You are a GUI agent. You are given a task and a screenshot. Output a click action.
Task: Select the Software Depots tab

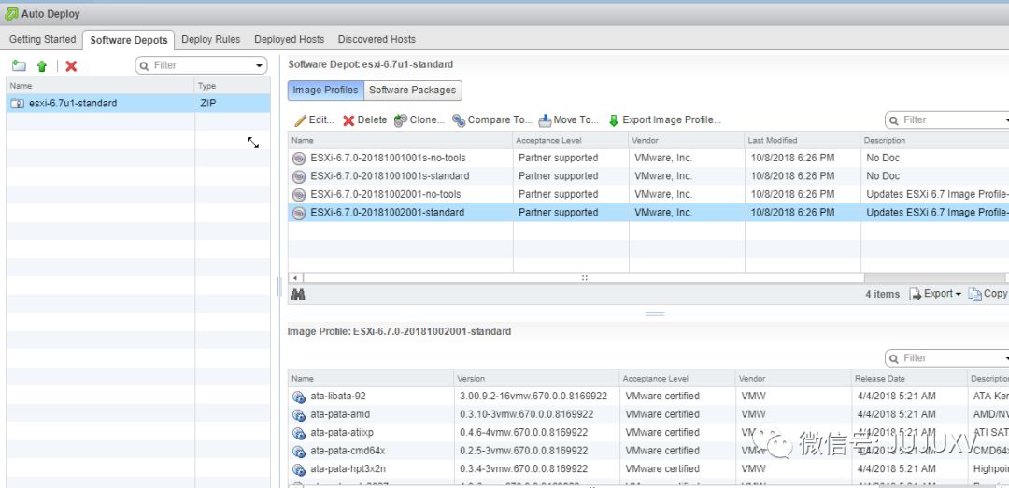point(129,40)
